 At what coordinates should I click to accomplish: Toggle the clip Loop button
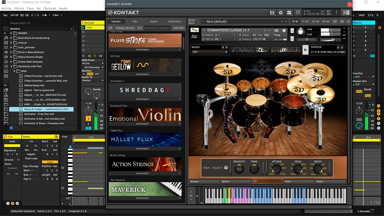pyautogui.click(x=50, y=162)
